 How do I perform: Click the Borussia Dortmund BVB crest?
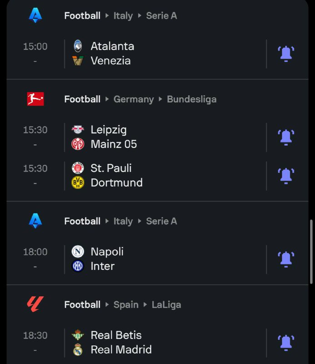[78, 182]
